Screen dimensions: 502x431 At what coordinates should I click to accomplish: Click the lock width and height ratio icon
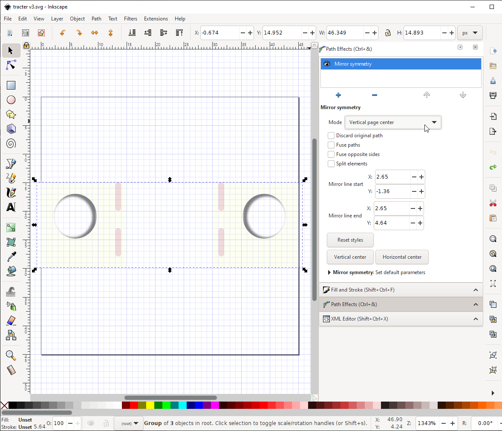pos(387,33)
